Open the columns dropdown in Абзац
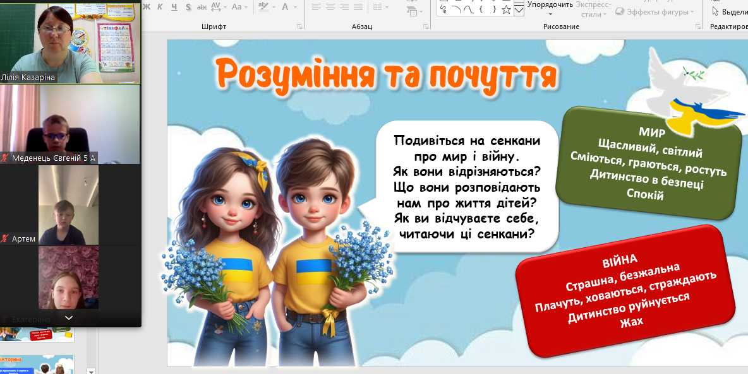Image resolution: width=748 pixels, height=374 pixels. (x=380, y=7)
